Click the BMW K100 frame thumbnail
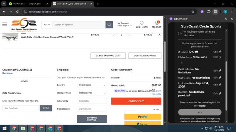Viewport: 236px width, 132px height. pos(10,37)
